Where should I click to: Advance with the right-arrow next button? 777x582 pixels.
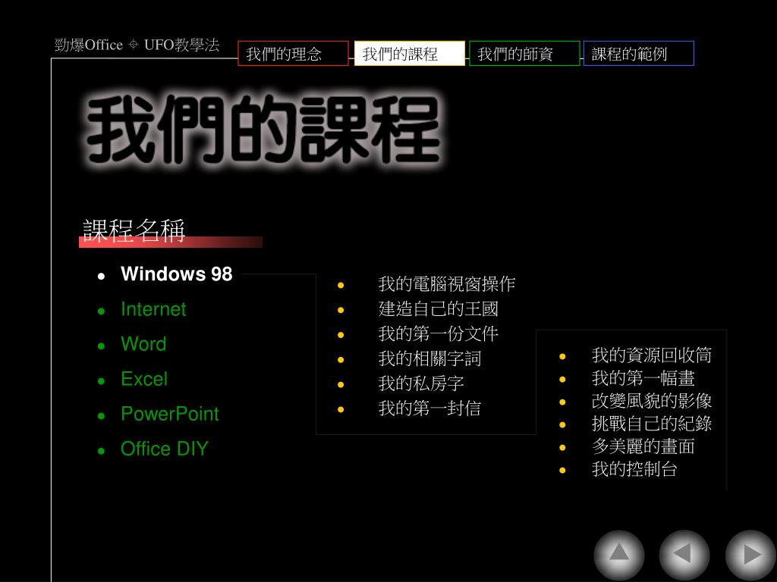(750, 554)
